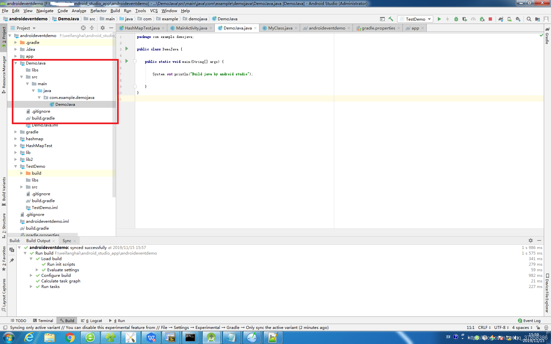Open the AVD Manager icon
Screen dimensions: 551x344
[509, 19]
